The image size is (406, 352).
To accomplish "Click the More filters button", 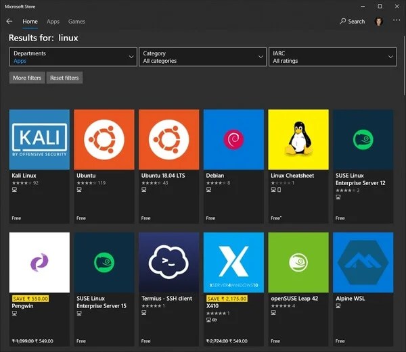I will pos(27,78).
